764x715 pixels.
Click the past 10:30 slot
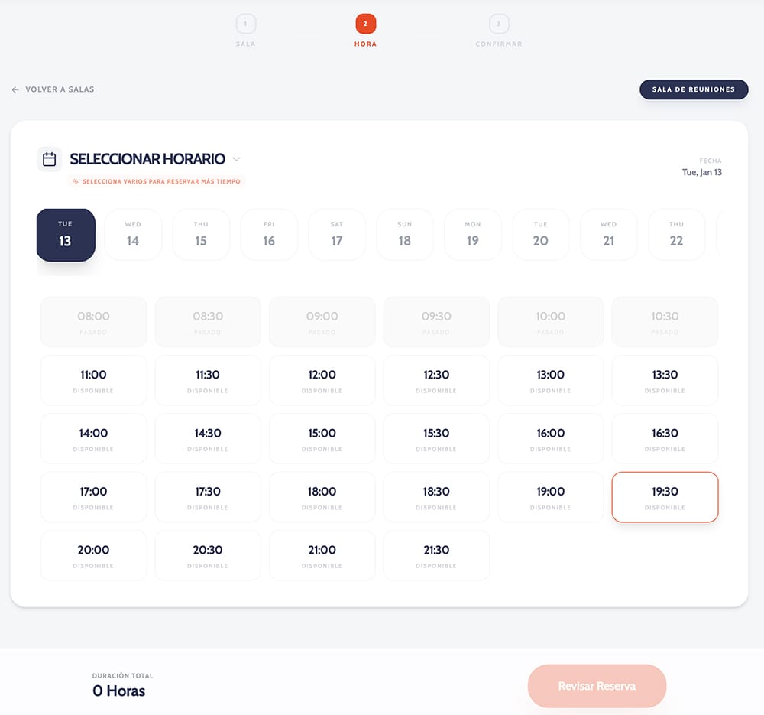[x=665, y=322]
